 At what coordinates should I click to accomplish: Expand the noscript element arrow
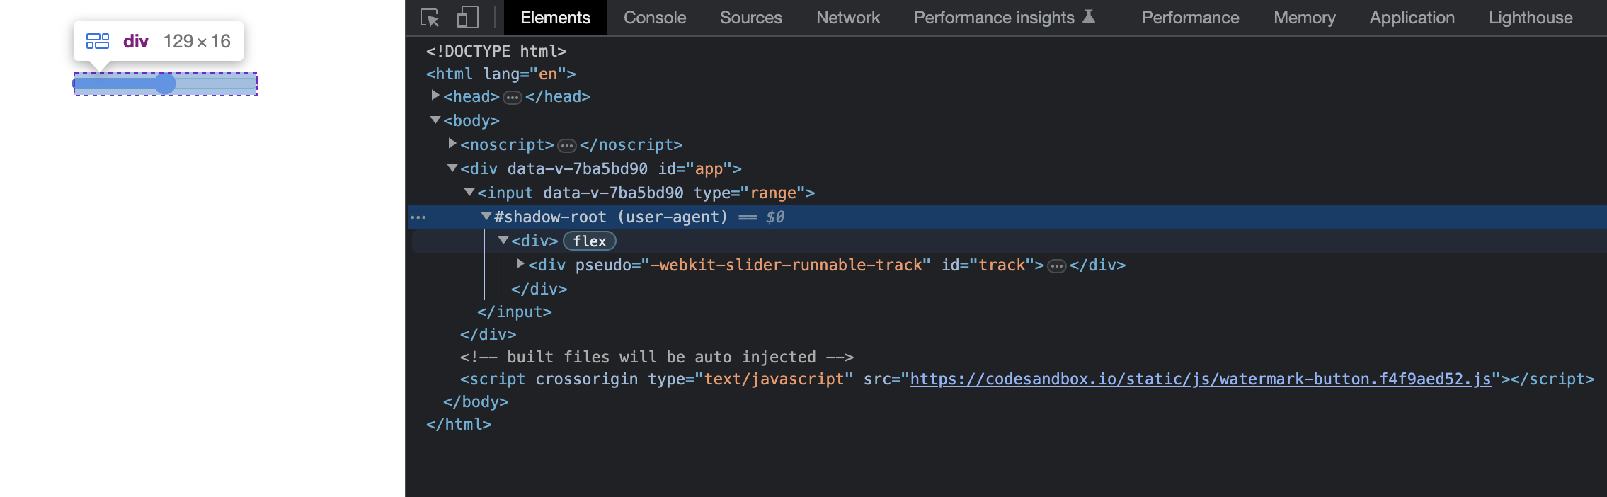pos(452,143)
